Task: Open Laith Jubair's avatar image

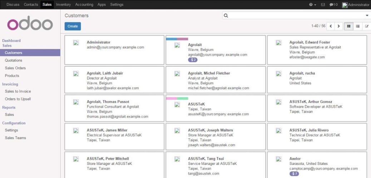Action: point(76,74)
